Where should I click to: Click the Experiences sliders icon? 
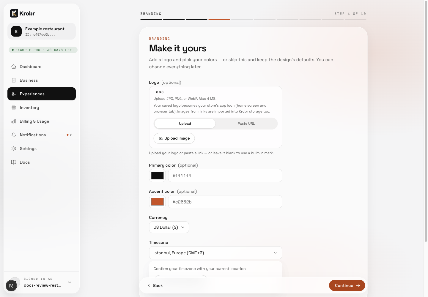14,94
